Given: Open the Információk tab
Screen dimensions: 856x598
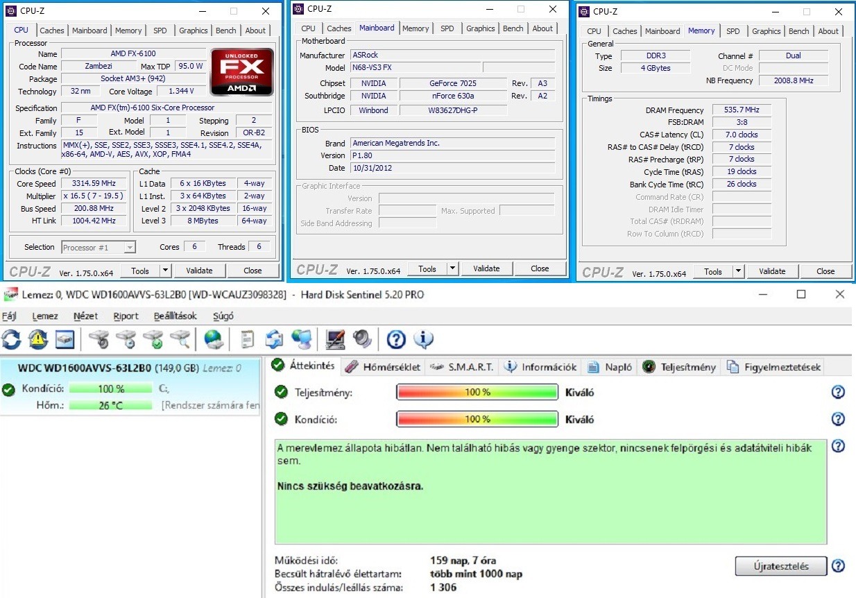Looking at the screenshot, I should point(540,367).
